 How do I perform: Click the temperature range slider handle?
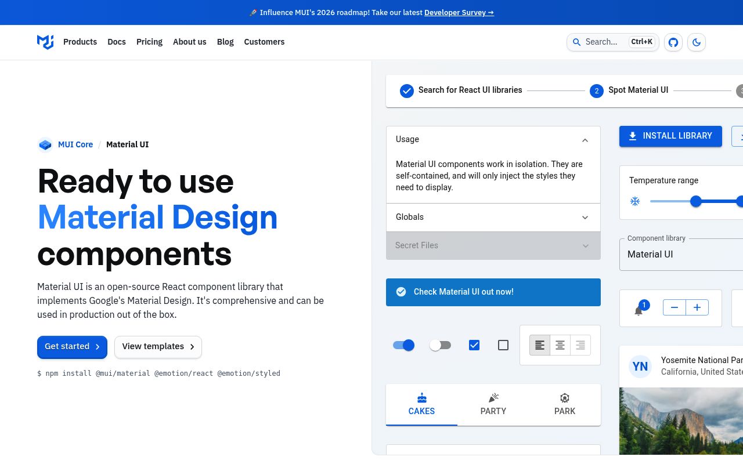click(696, 201)
